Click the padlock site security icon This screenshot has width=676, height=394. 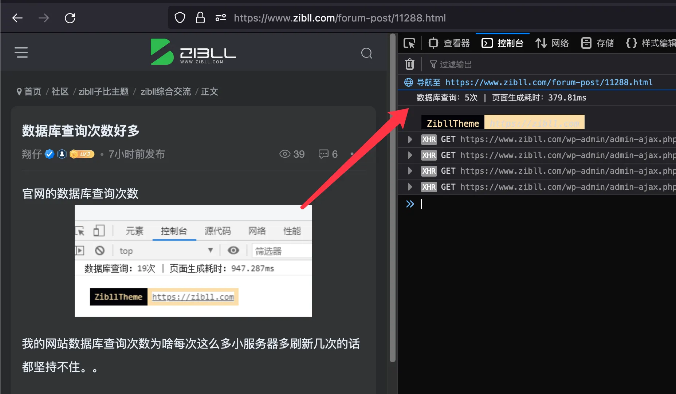pyautogui.click(x=200, y=17)
